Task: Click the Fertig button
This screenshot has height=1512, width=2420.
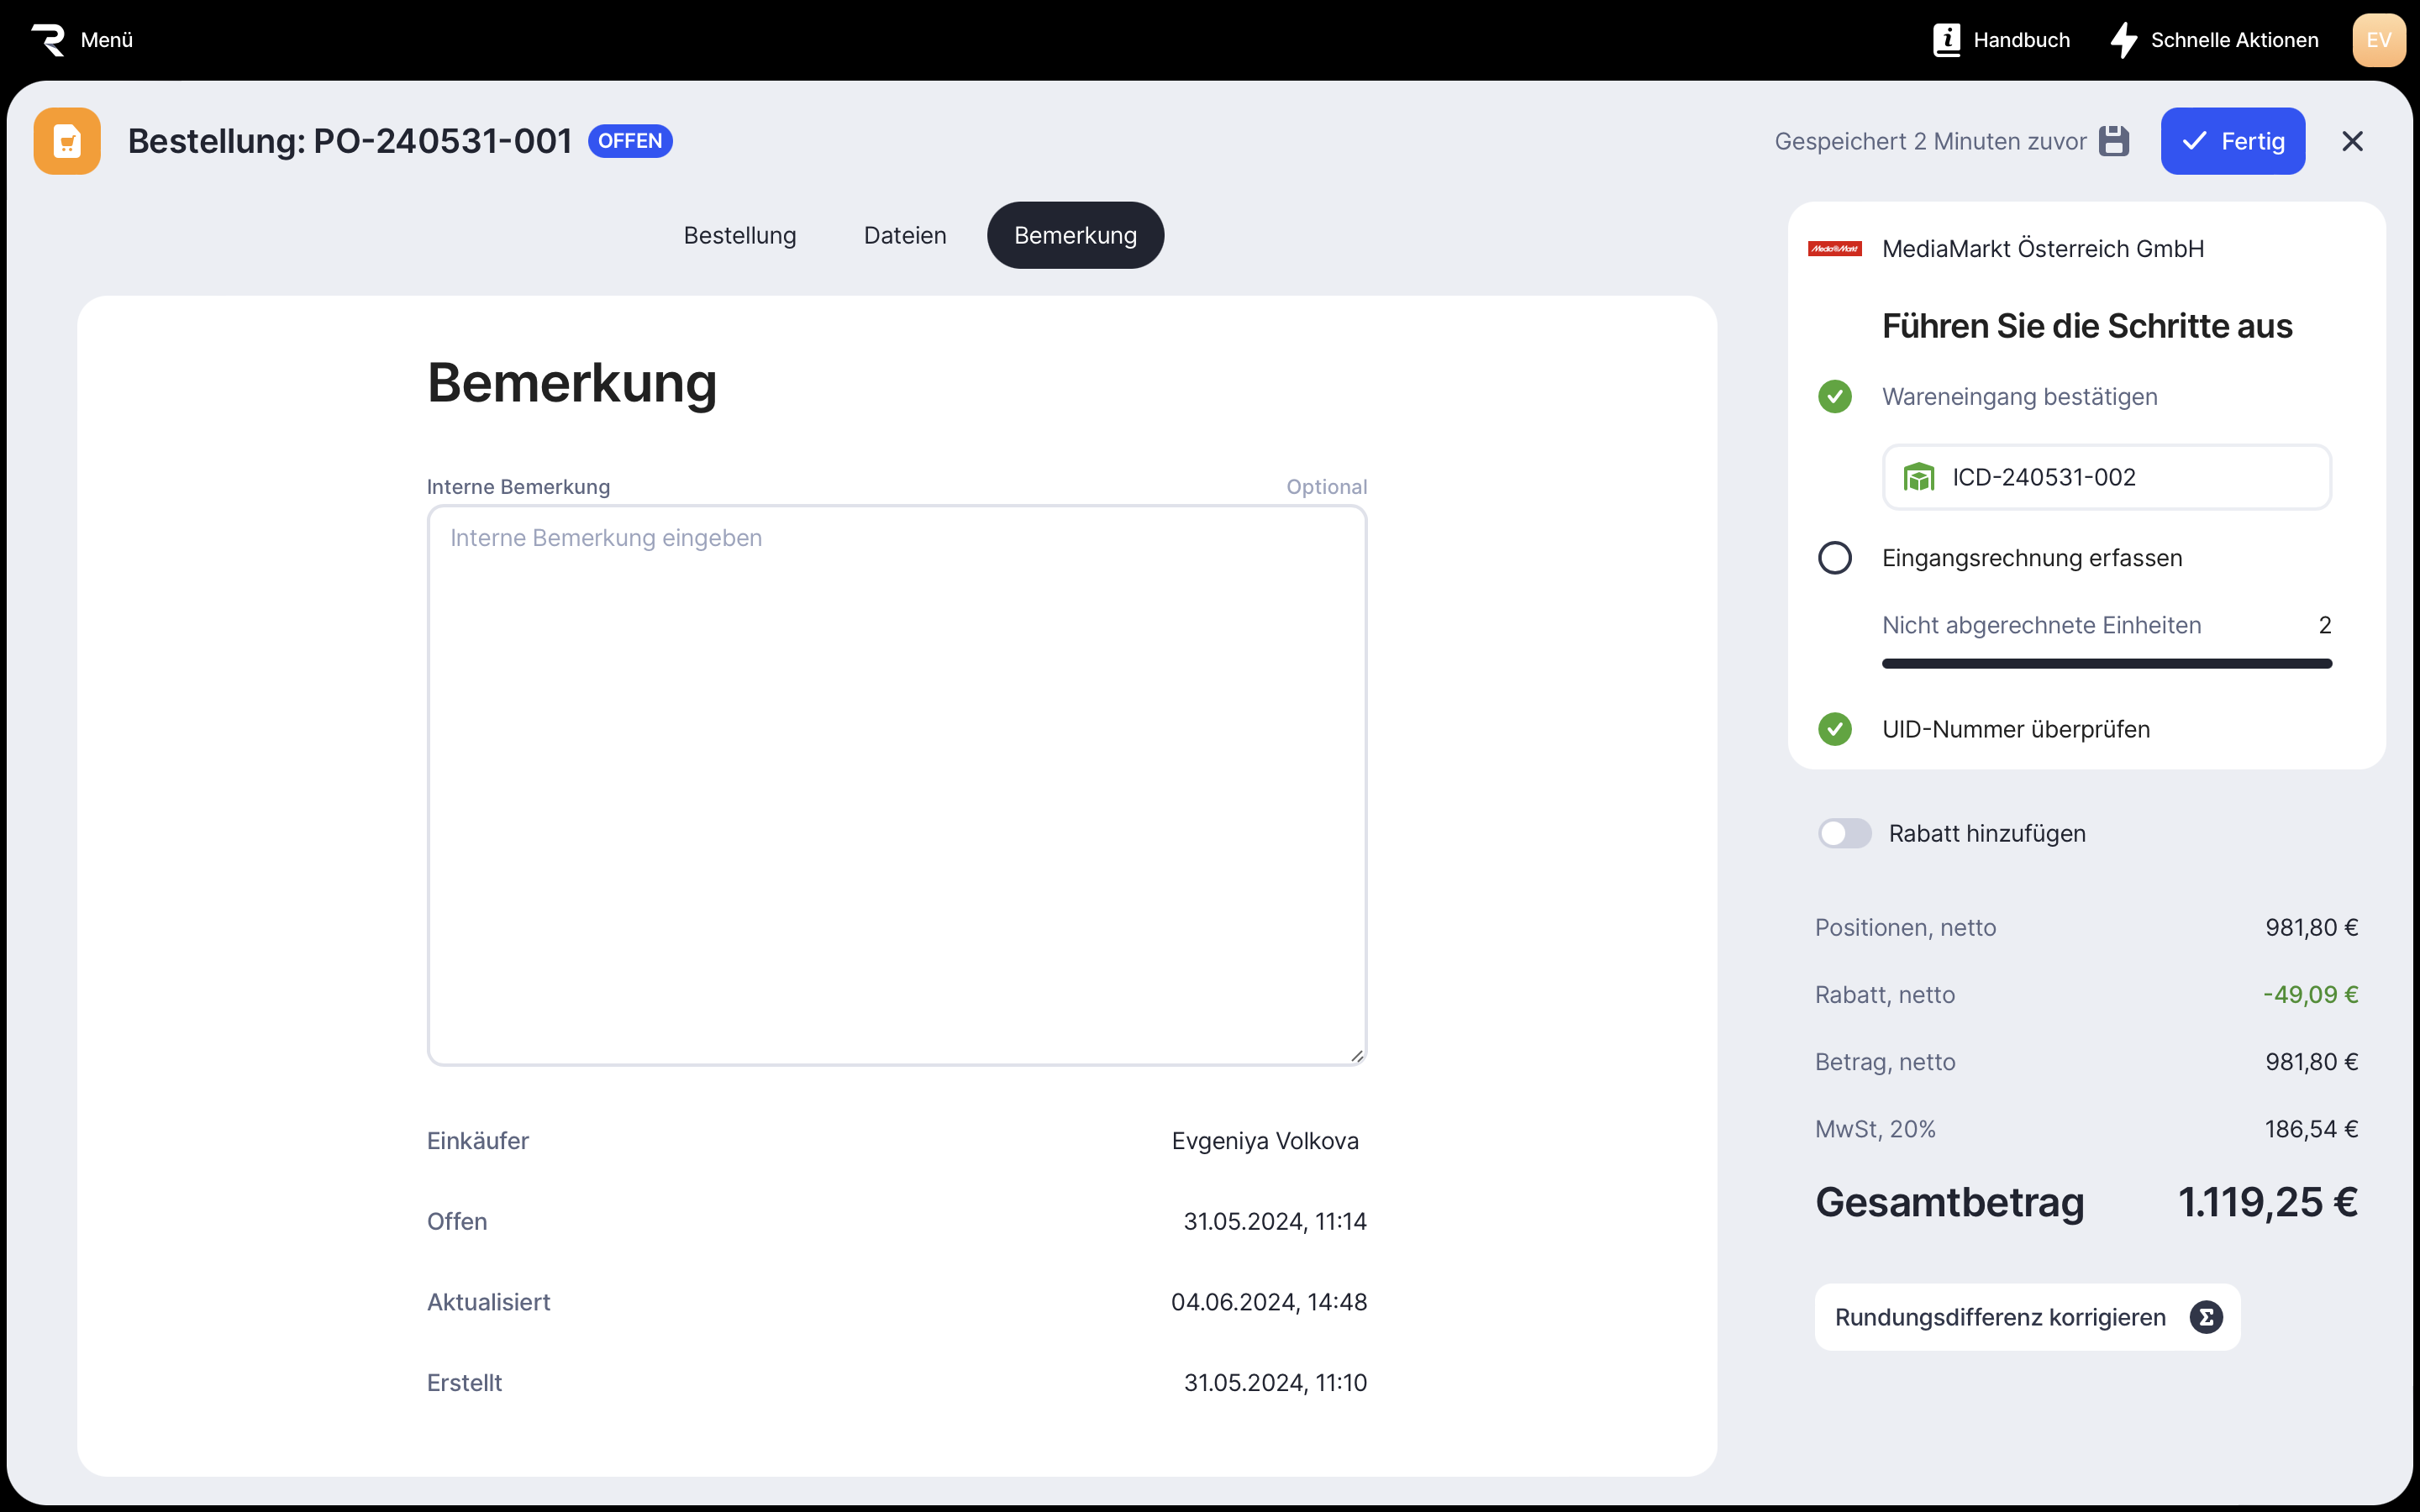Action: click(x=2232, y=141)
